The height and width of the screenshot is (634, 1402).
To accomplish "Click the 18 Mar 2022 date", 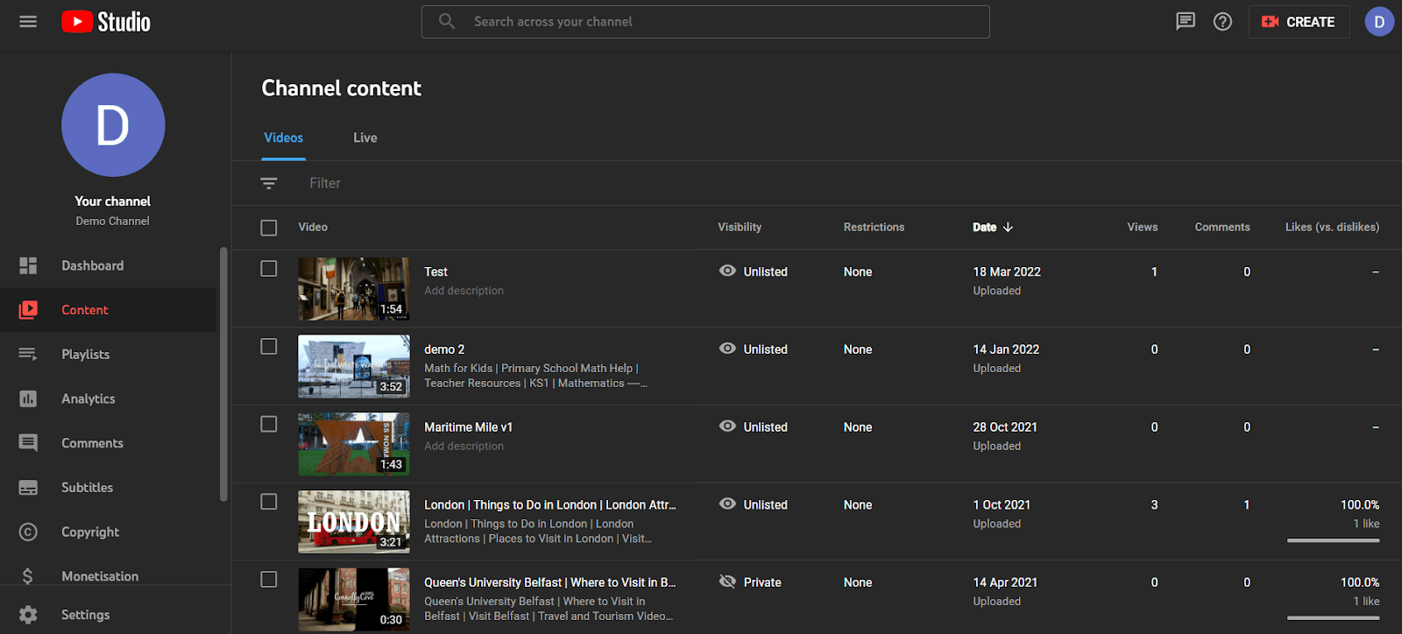I will [1007, 271].
